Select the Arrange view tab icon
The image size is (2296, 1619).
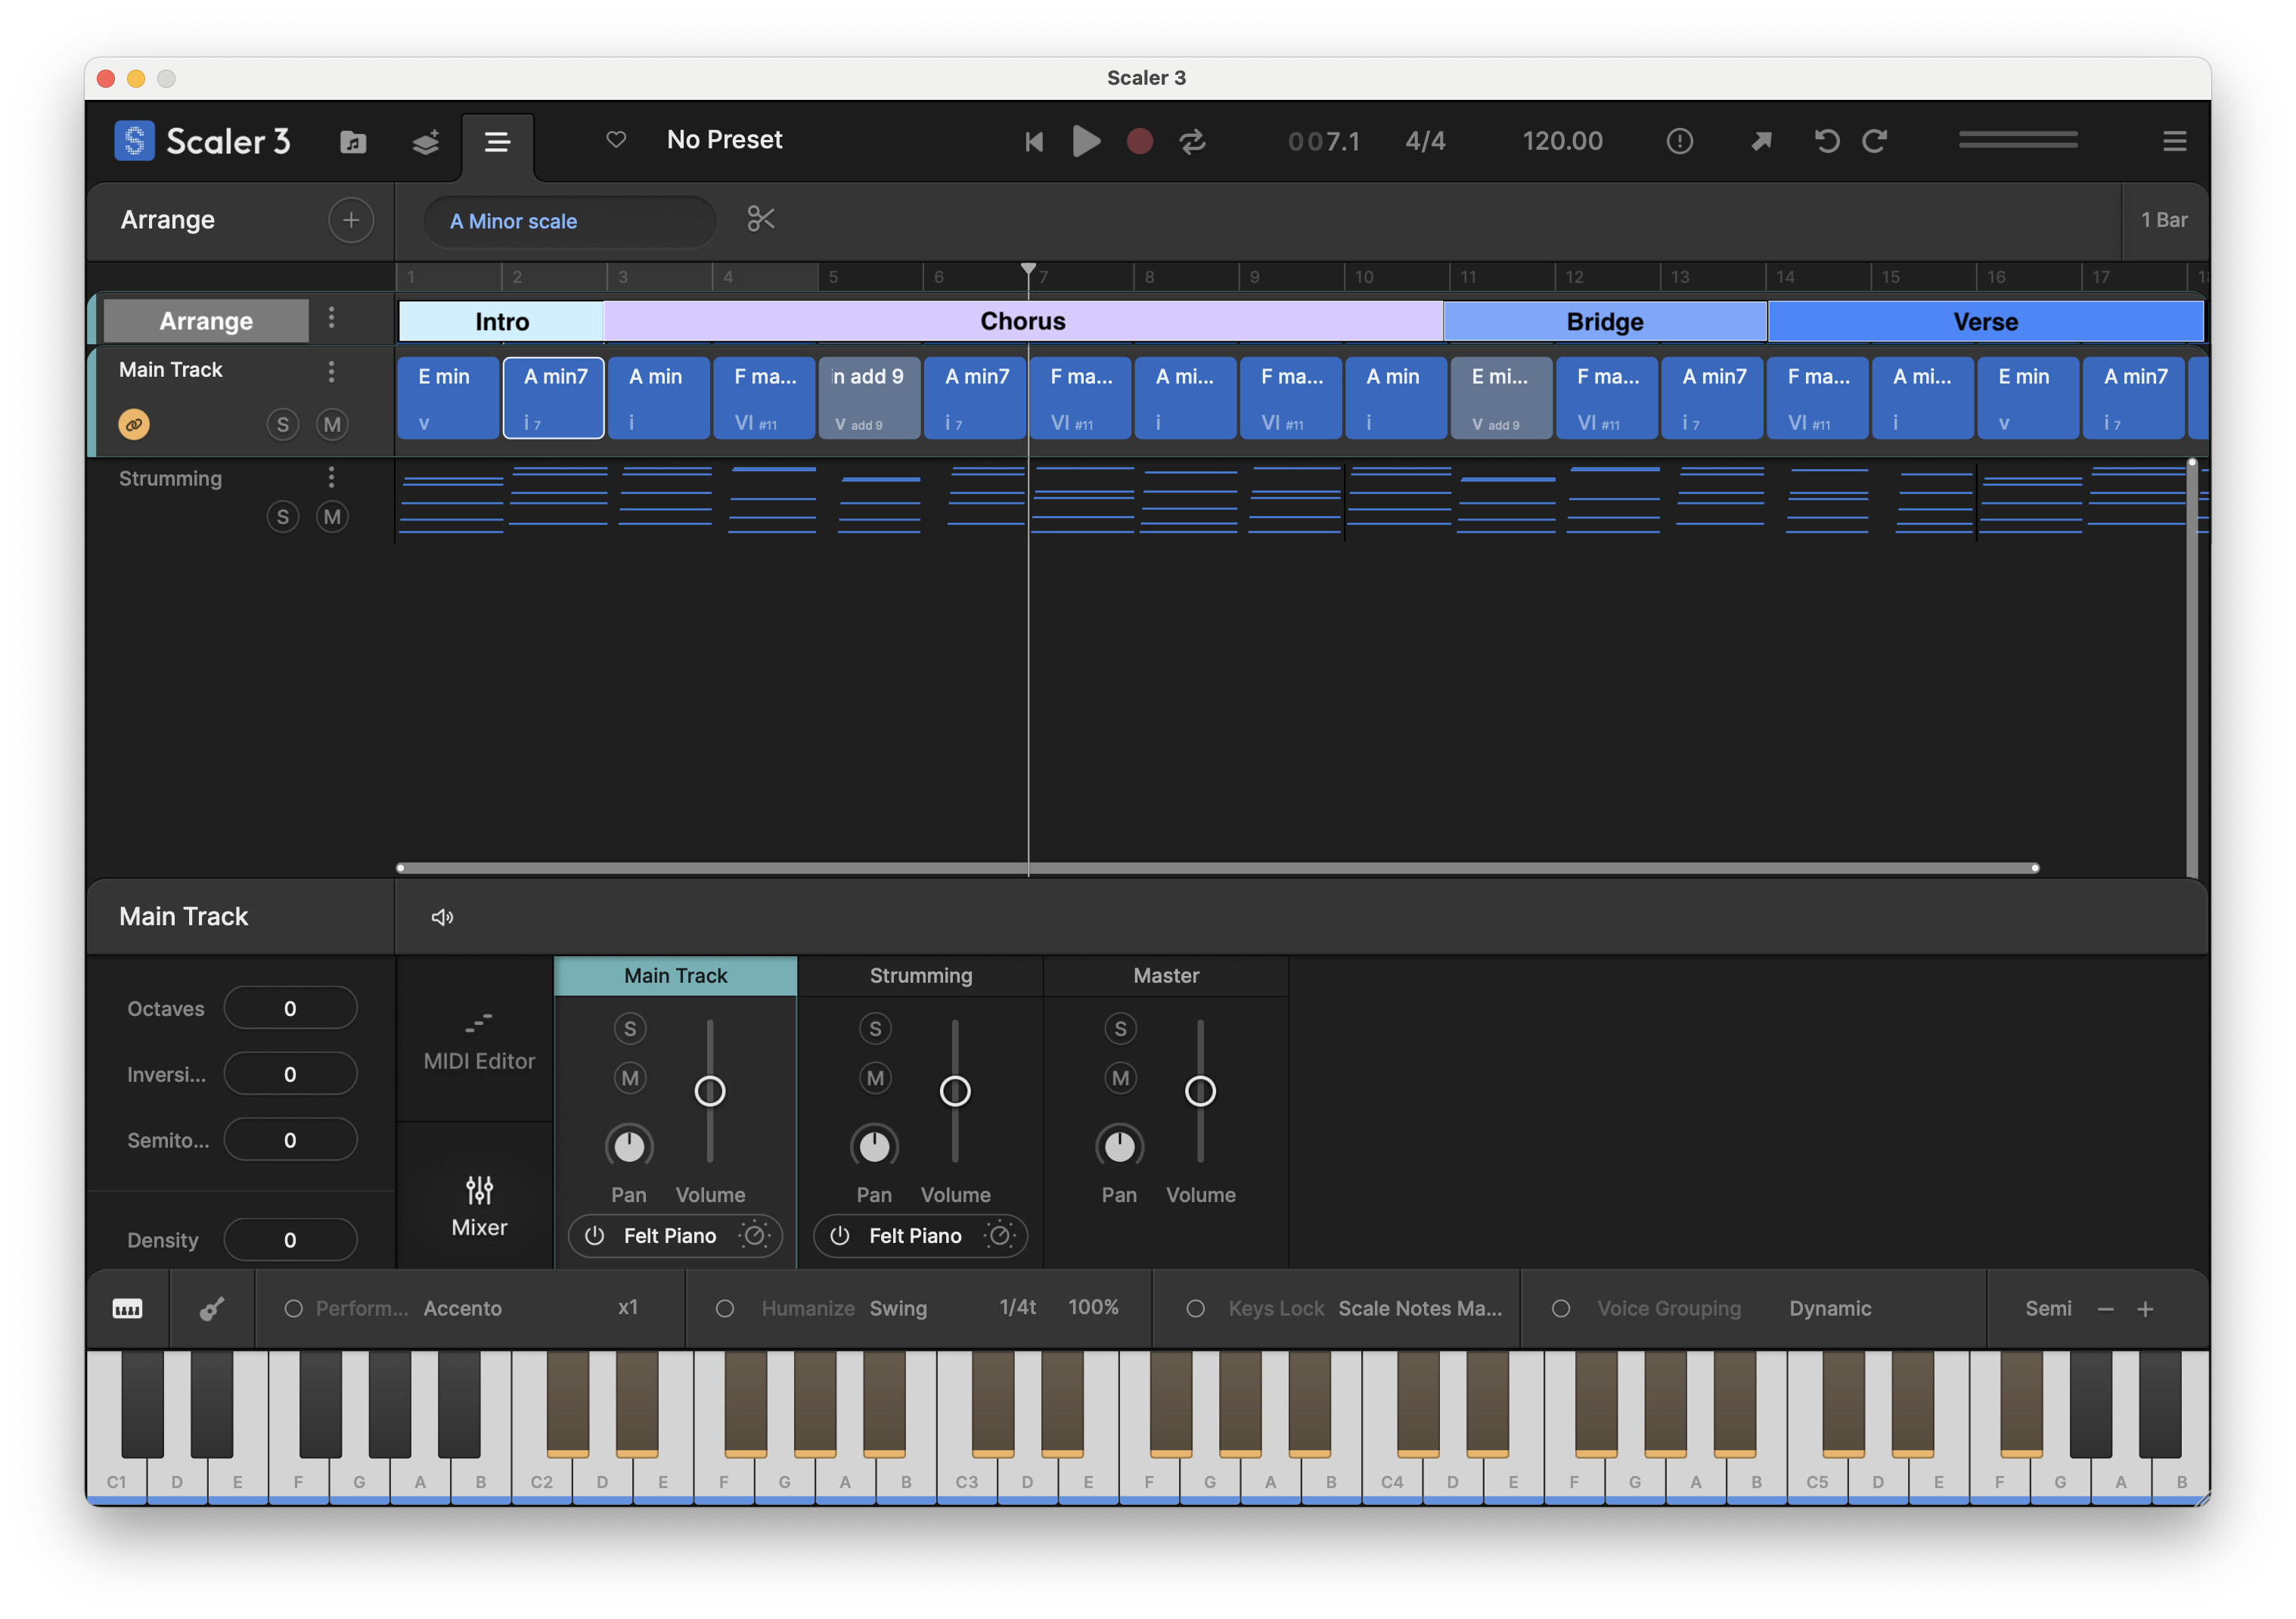pyautogui.click(x=498, y=142)
